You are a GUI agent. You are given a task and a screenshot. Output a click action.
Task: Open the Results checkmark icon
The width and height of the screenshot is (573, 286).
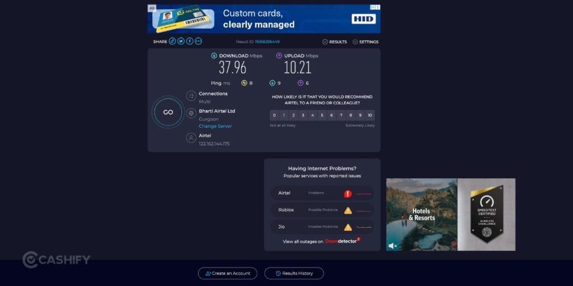(325, 42)
